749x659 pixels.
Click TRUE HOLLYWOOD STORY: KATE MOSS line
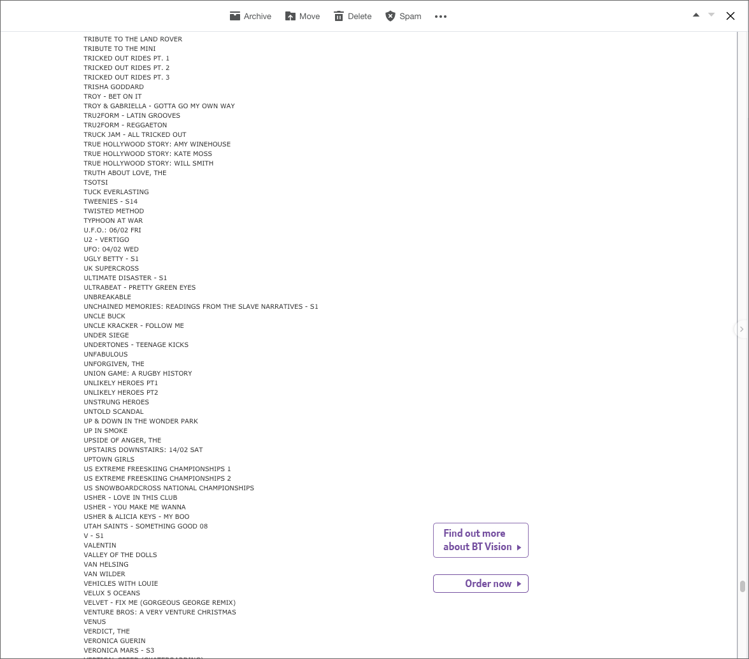click(x=148, y=154)
